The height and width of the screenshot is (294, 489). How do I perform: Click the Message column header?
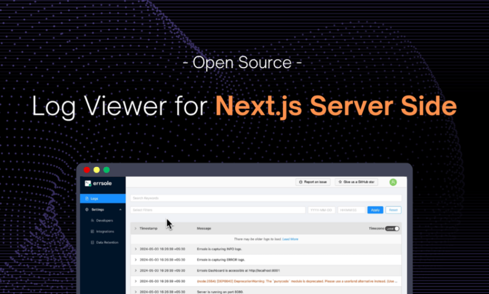click(204, 228)
